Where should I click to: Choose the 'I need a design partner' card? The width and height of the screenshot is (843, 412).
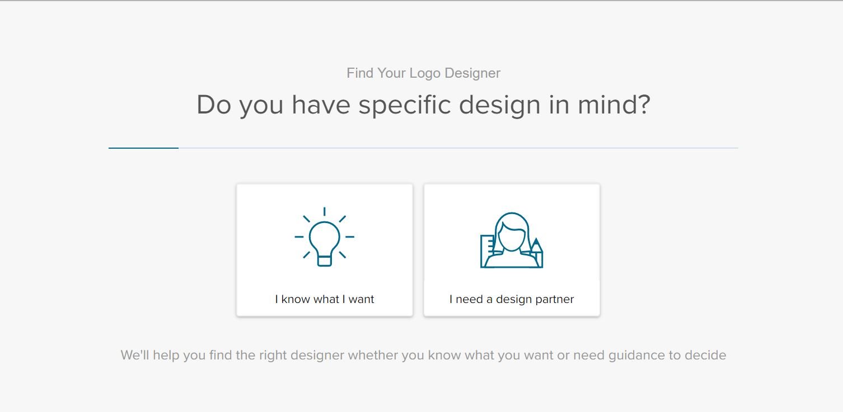coord(512,250)
